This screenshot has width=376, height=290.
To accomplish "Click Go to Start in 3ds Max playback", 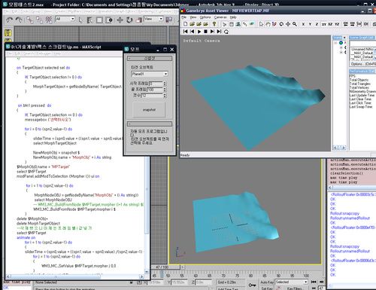I will point(314,282).
